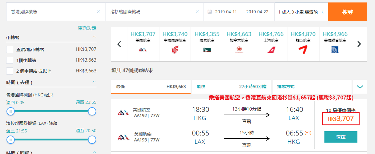Click departure date 2019-04-11
Screen dimensions: 375x154
coord(226,12)
